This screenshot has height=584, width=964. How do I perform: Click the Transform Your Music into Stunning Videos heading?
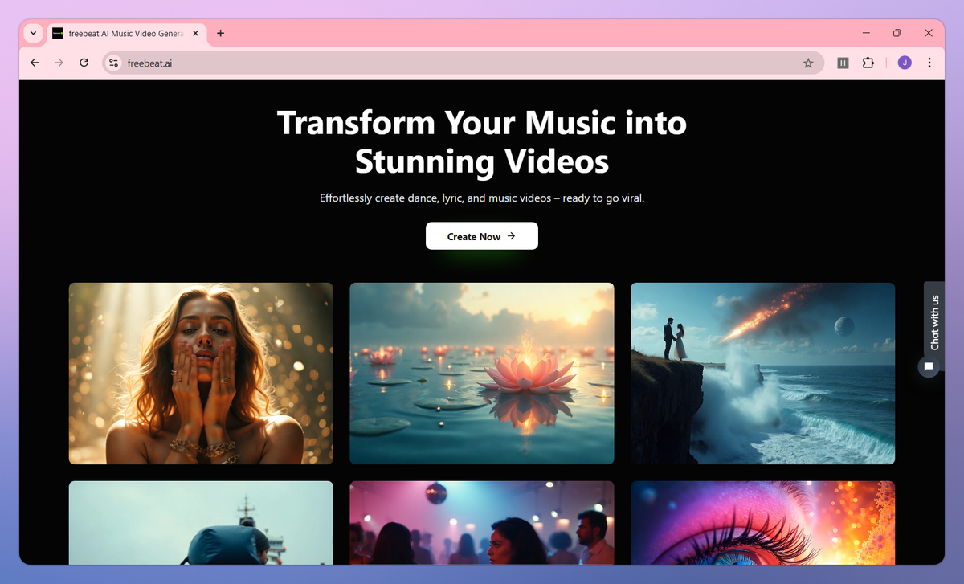point(482,142)
